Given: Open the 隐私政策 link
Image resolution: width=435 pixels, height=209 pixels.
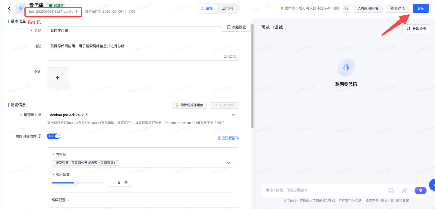Looking at the screenshot, I should pos(402,201).
